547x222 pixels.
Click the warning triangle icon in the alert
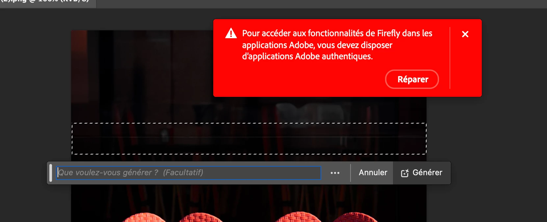coord(231,33)
